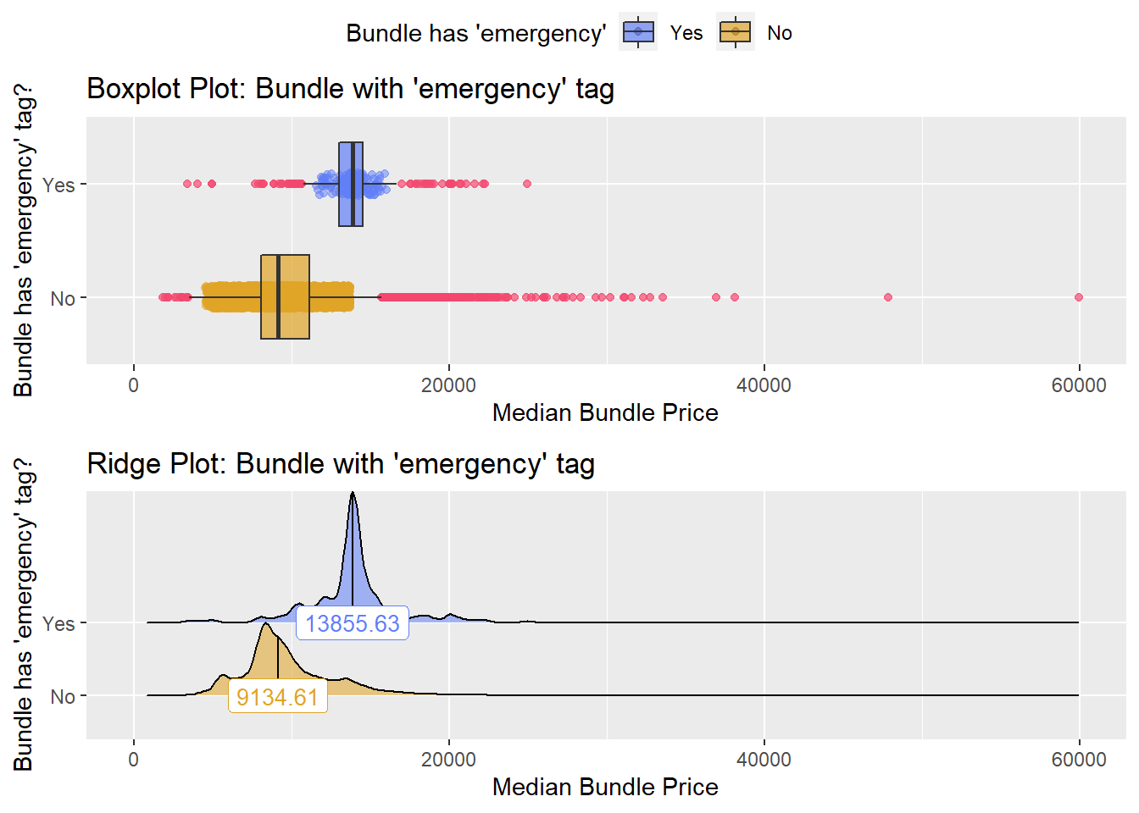Click the 9134.61 median label
This screenshot has height=813, width=1139.
click(x=278, y=697)
